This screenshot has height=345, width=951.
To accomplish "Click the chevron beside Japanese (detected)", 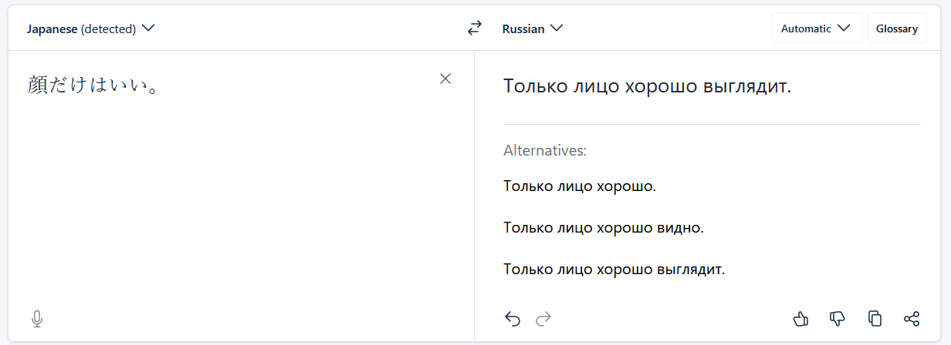I will 148,28.
